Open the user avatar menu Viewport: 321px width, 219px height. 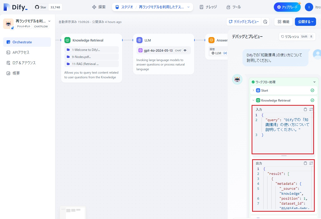pyautogui.click(x=309, y=7)
